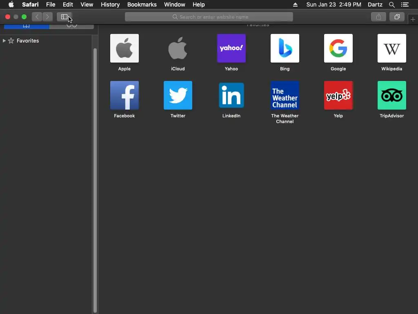Open the History menu
Screen dimensions: 418x314
tap(110, 4)
